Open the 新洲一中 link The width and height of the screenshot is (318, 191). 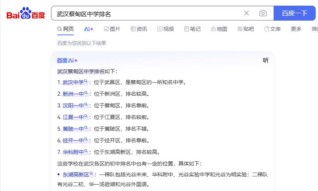click(x=73, y=94)
